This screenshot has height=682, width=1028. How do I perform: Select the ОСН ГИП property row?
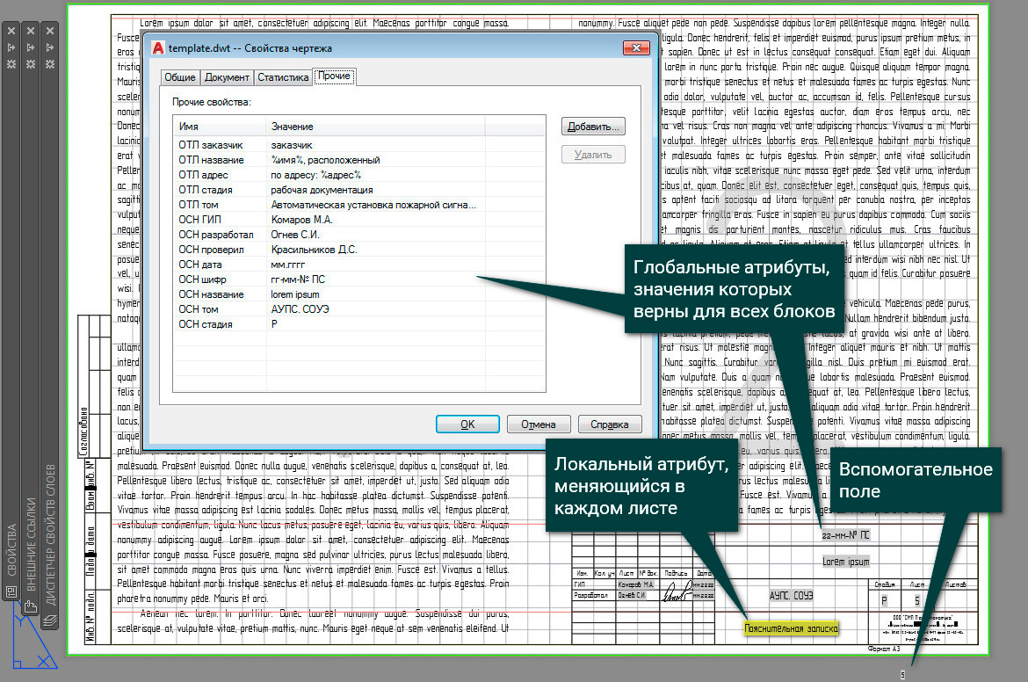coord(359,220)
